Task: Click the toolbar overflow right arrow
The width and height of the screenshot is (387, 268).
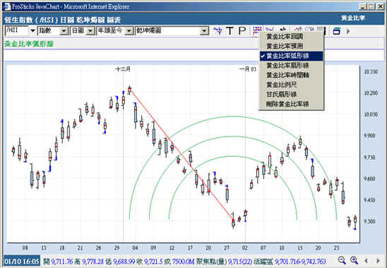Action: [348, 31]
